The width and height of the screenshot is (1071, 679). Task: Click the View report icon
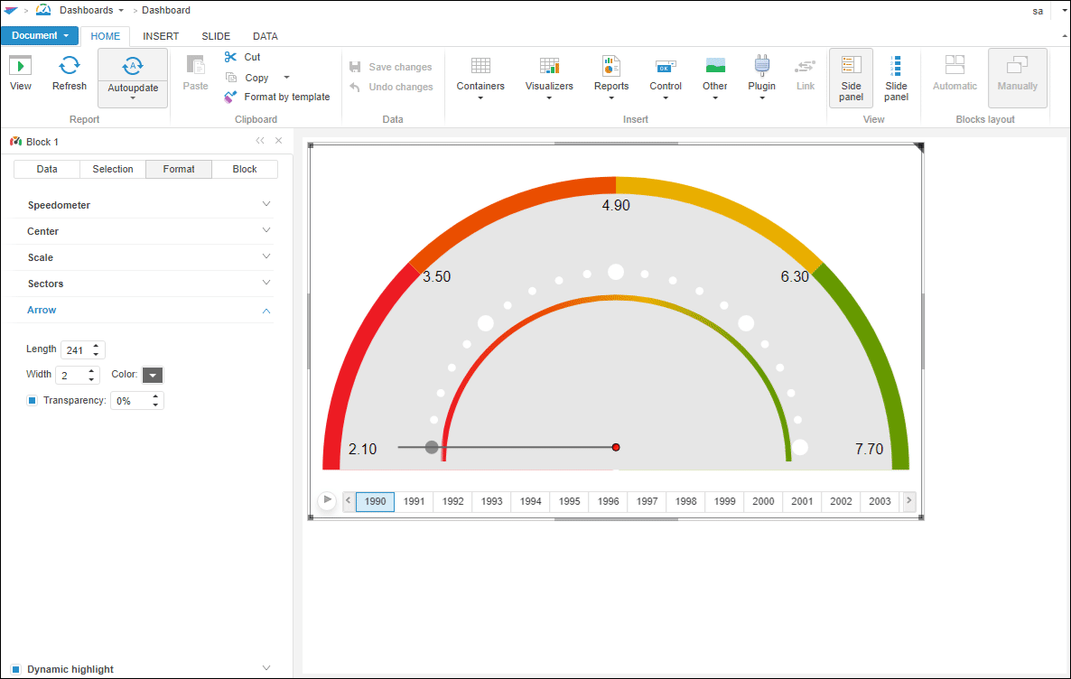(20, 65)
